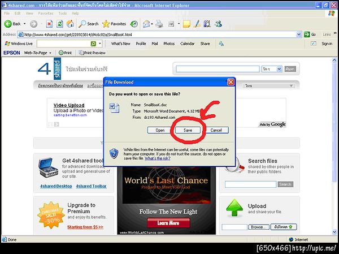Click the 4shared logo

click(50, 69)
